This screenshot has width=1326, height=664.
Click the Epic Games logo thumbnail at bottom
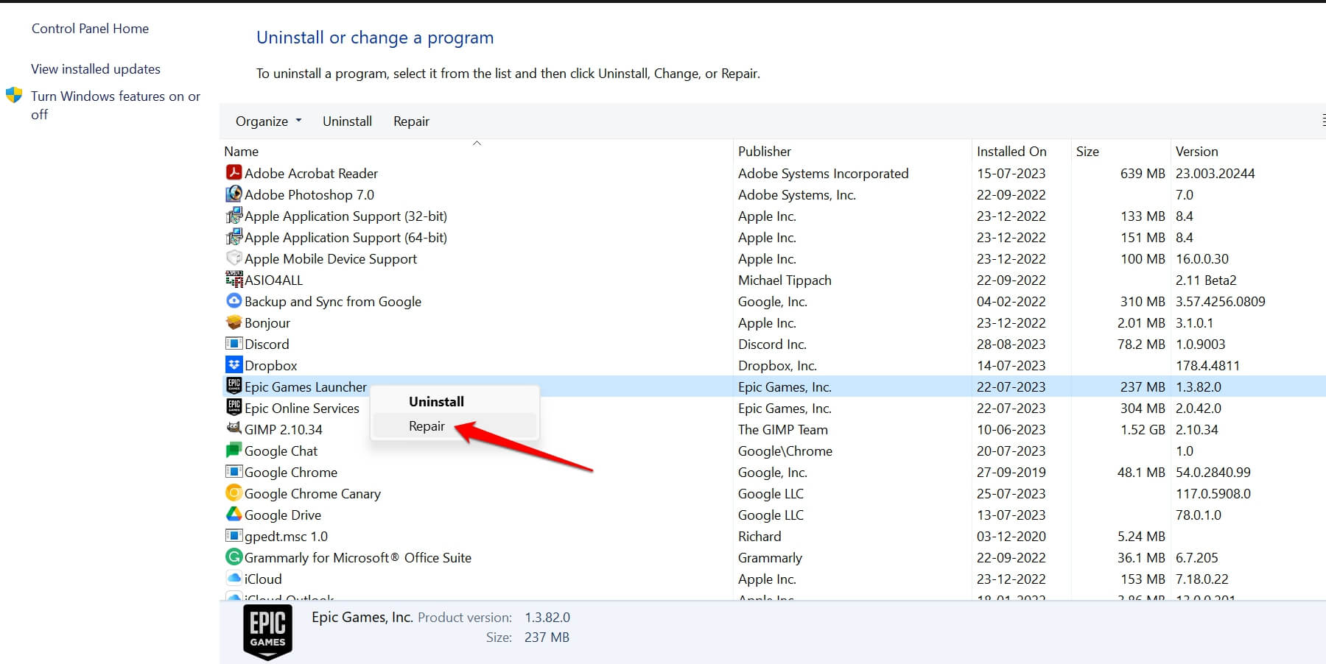click(x=267, y=631)
